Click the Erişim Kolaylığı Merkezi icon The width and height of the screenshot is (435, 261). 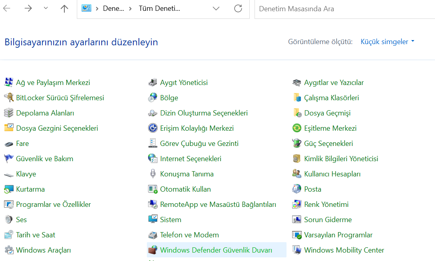pos(153,128)
